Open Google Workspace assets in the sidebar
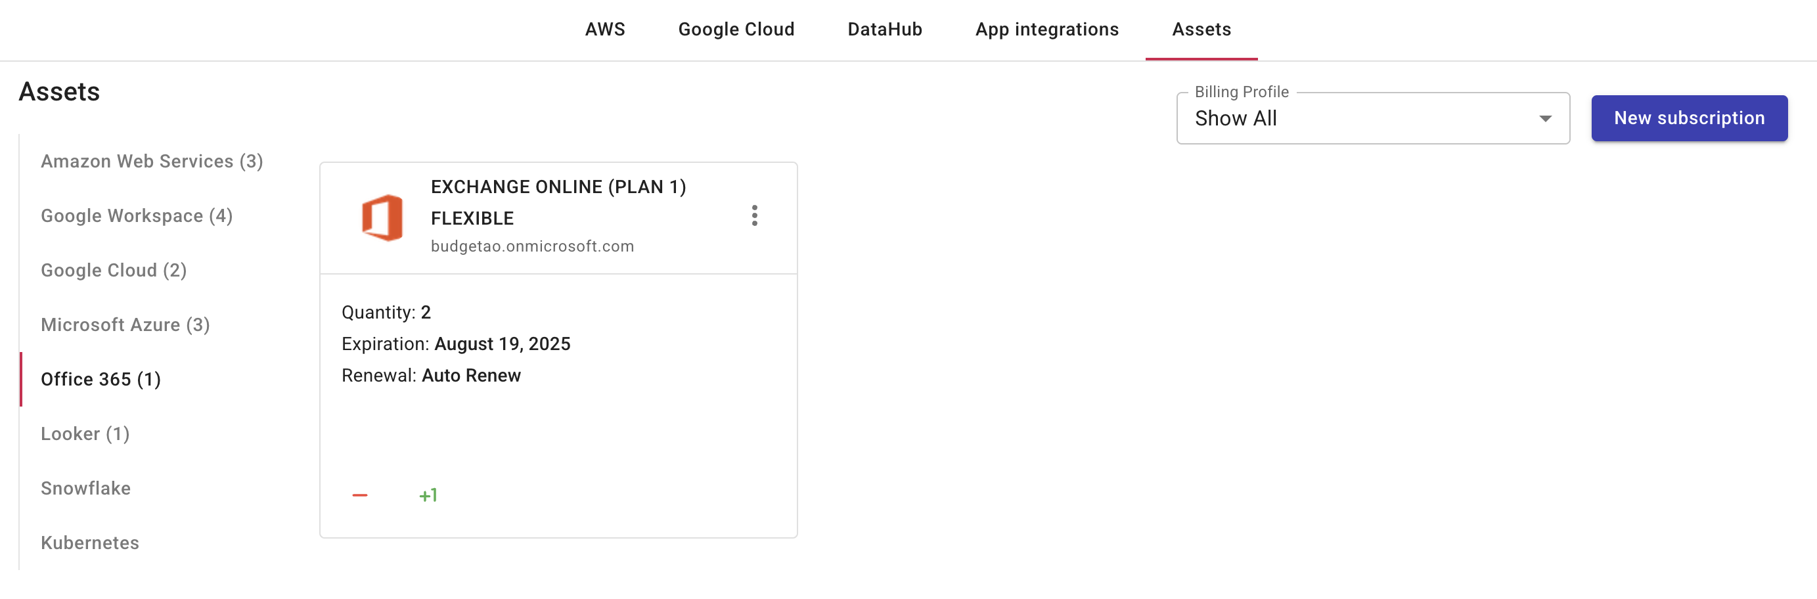The image size is (1817, 599). [136, 216]
